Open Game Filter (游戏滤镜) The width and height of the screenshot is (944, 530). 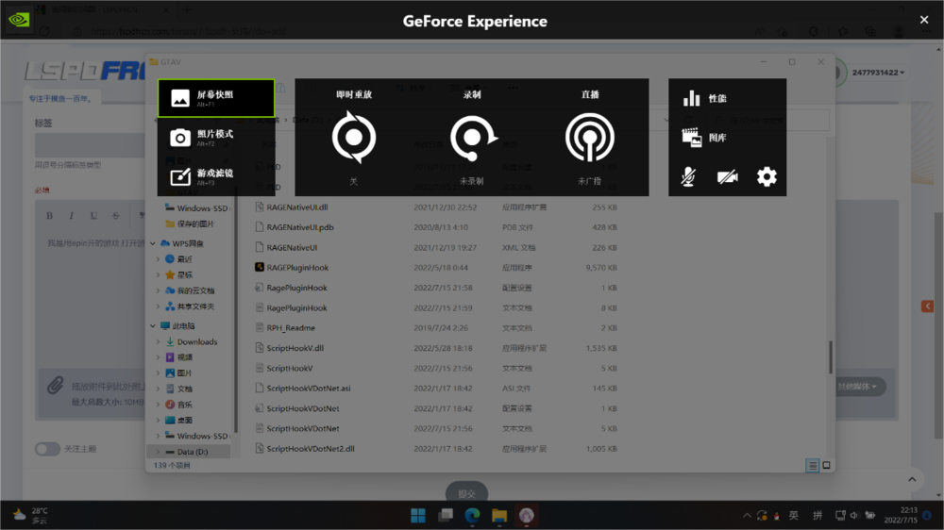pyautogui.click(x=216, y=176)
